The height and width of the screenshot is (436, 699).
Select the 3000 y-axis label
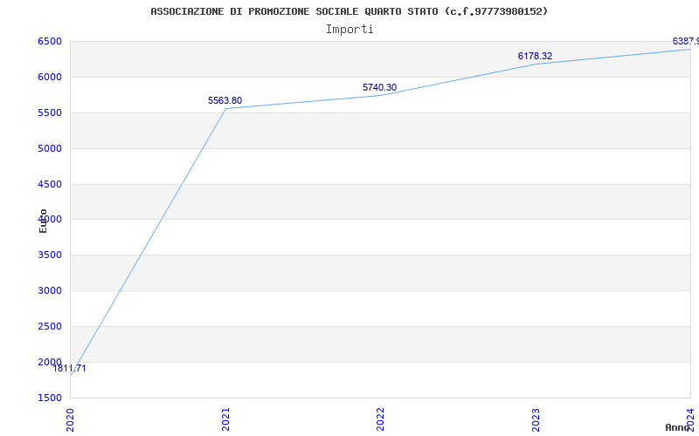(x=50, y=290)
